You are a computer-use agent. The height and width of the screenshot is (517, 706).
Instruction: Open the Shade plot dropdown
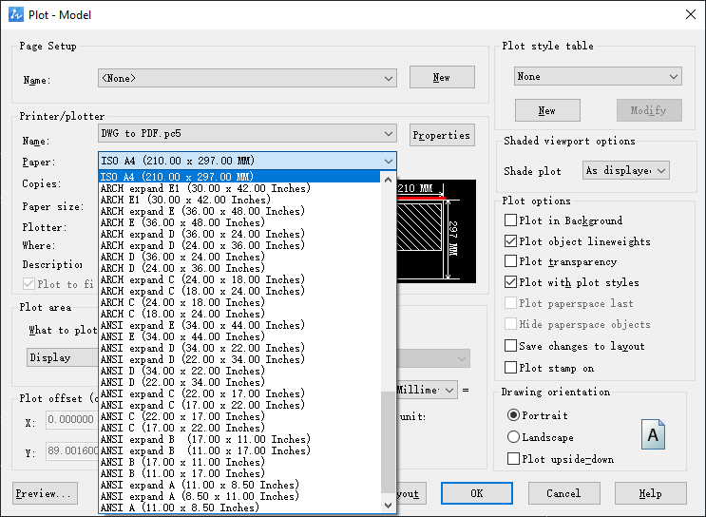click(x=626, y=170)
